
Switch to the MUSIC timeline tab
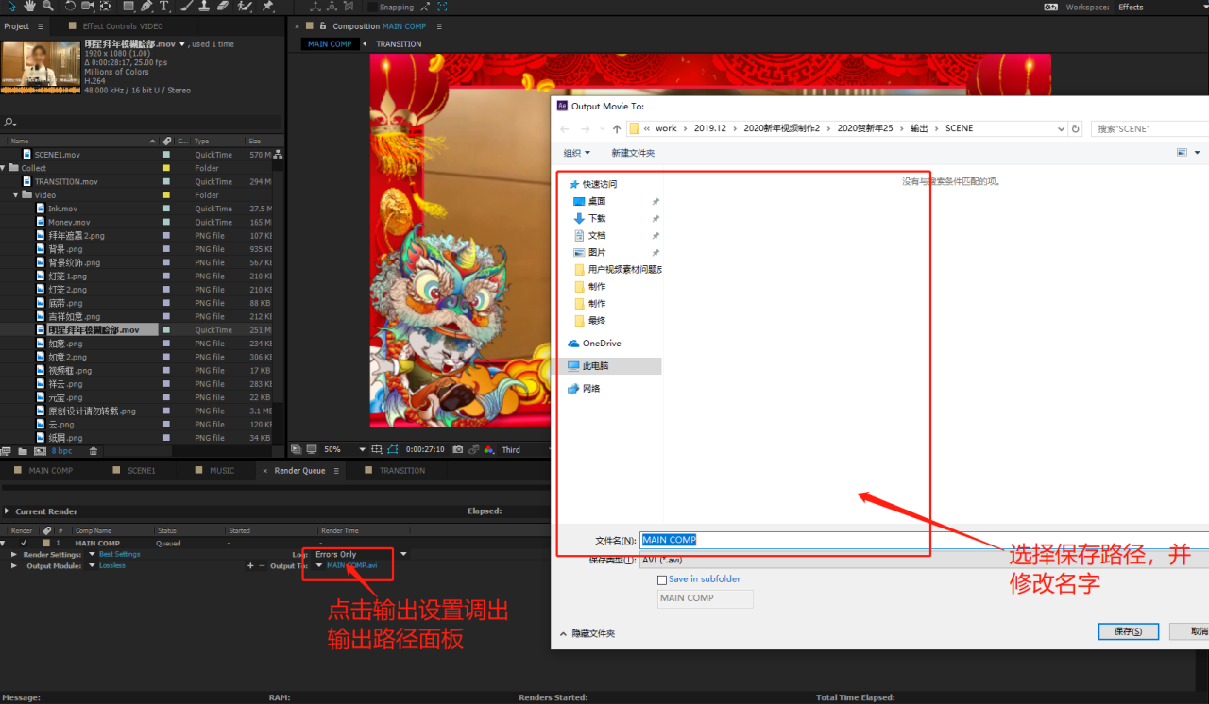222,470
